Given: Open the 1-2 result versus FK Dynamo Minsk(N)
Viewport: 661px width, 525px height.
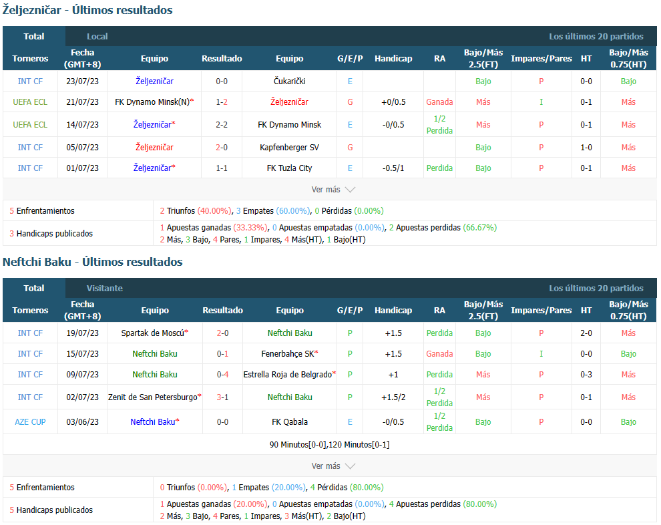Looking at the screenshot, I should click(x=222, y=102).
